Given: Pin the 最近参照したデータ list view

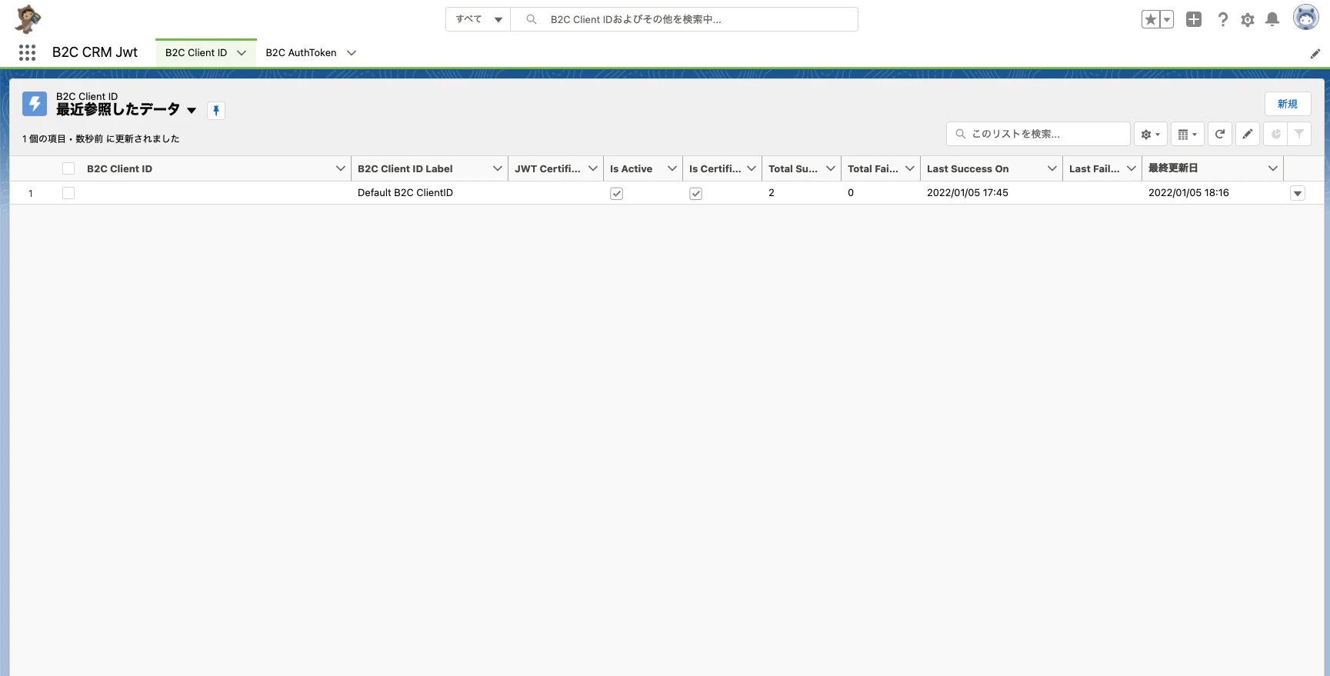Looking at the screenshot, I should pos(216,111).
